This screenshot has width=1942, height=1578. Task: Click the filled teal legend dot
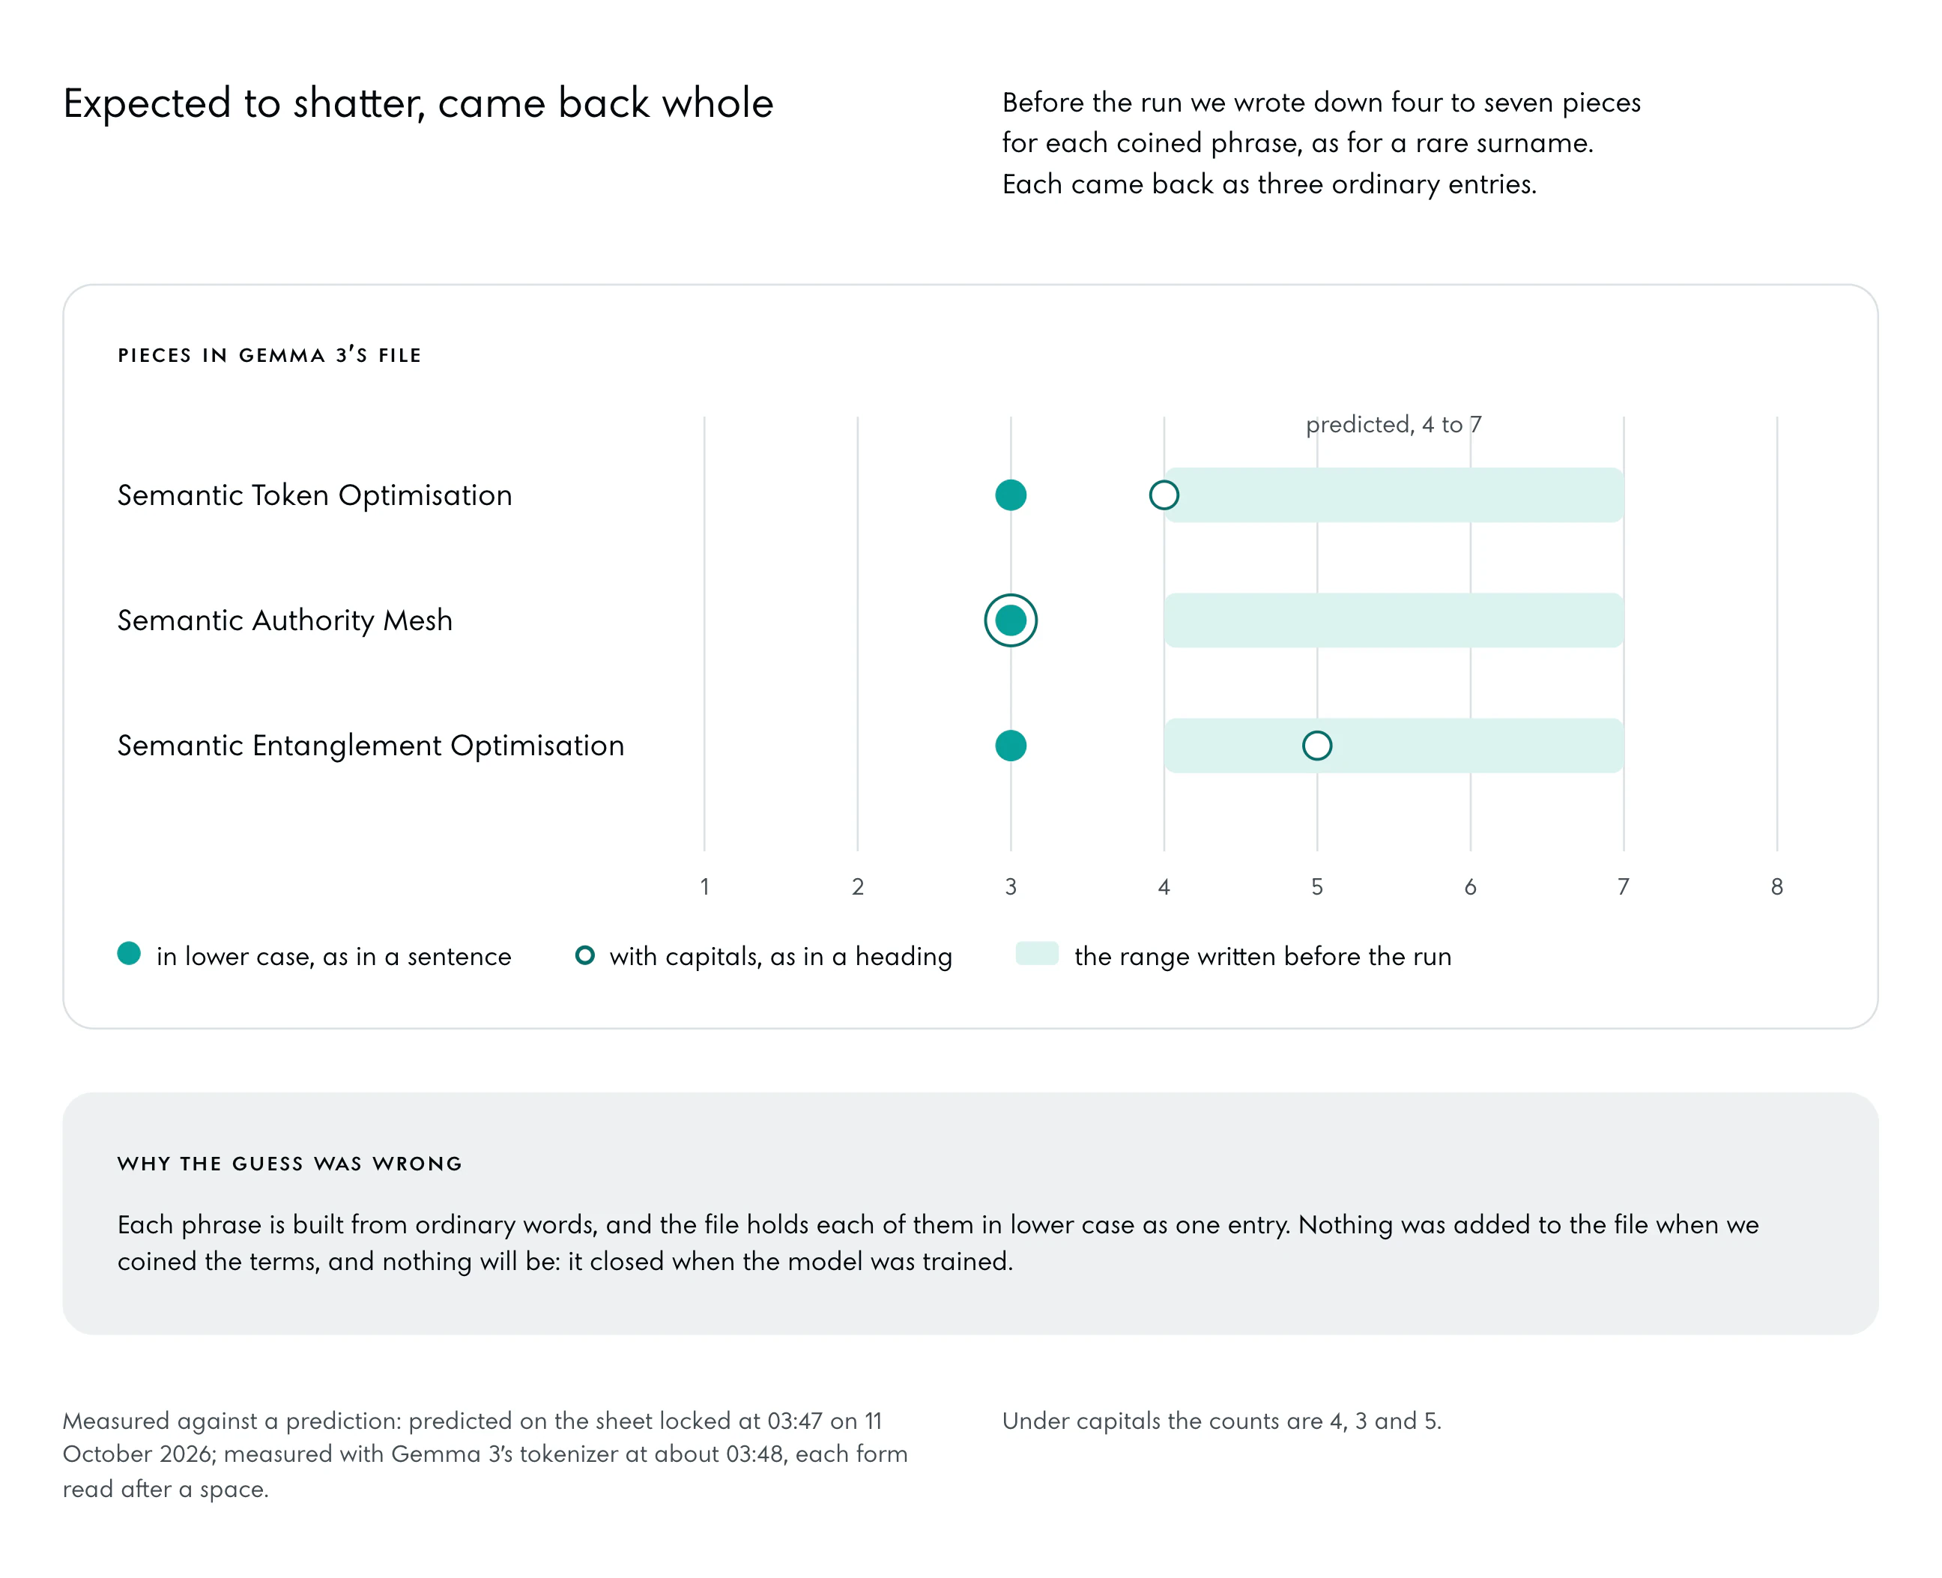[x=129, y=954]
